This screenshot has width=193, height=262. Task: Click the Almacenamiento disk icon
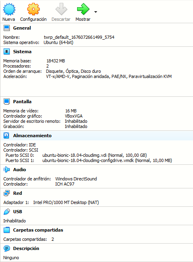coord(6,136)
